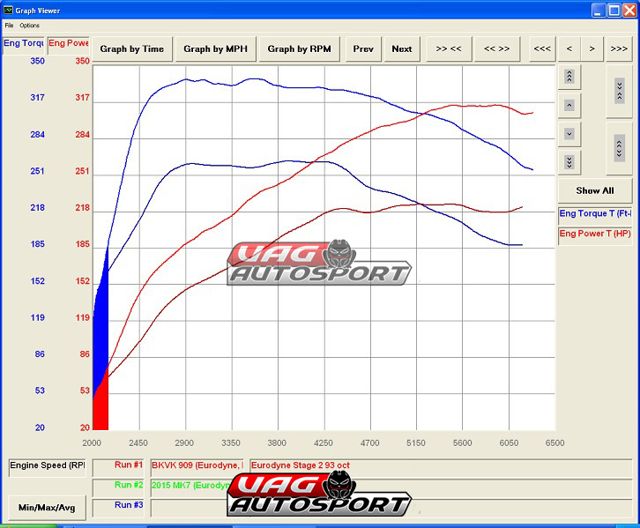Click the Show All button
Screen dimensions: 640x528
(x=595, y=190)
